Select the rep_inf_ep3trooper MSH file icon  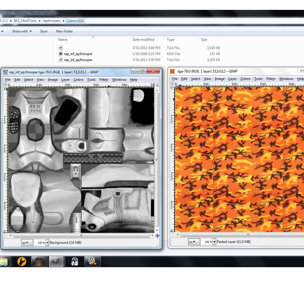click(61, 54)
